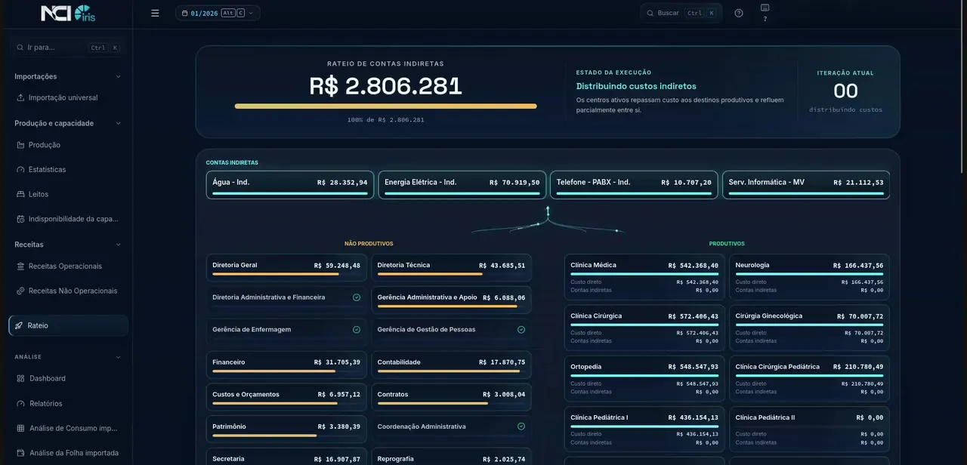Select the Energia Elétrica - Ind. card
Viewport: 967px width, 465px height.
[x=462, y=185]
